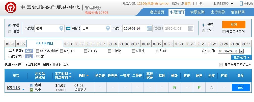Select the 学生 student ticket option

pyautogui.click(x=204, y=31)
